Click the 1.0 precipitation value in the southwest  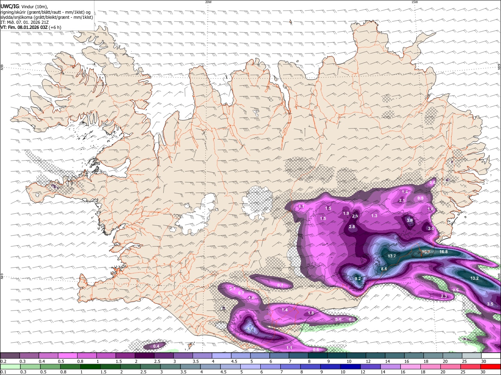[x=251, y=298]
